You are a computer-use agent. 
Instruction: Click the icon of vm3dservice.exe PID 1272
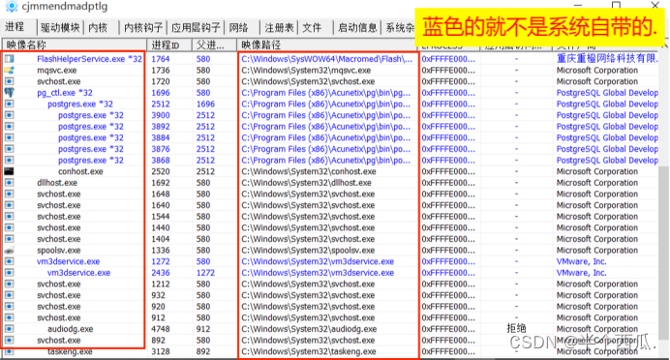[9, 261]
